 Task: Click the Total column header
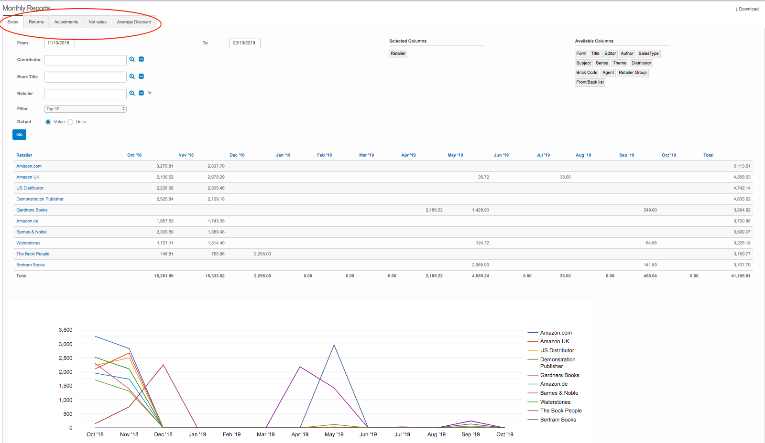tap(708, 155)
